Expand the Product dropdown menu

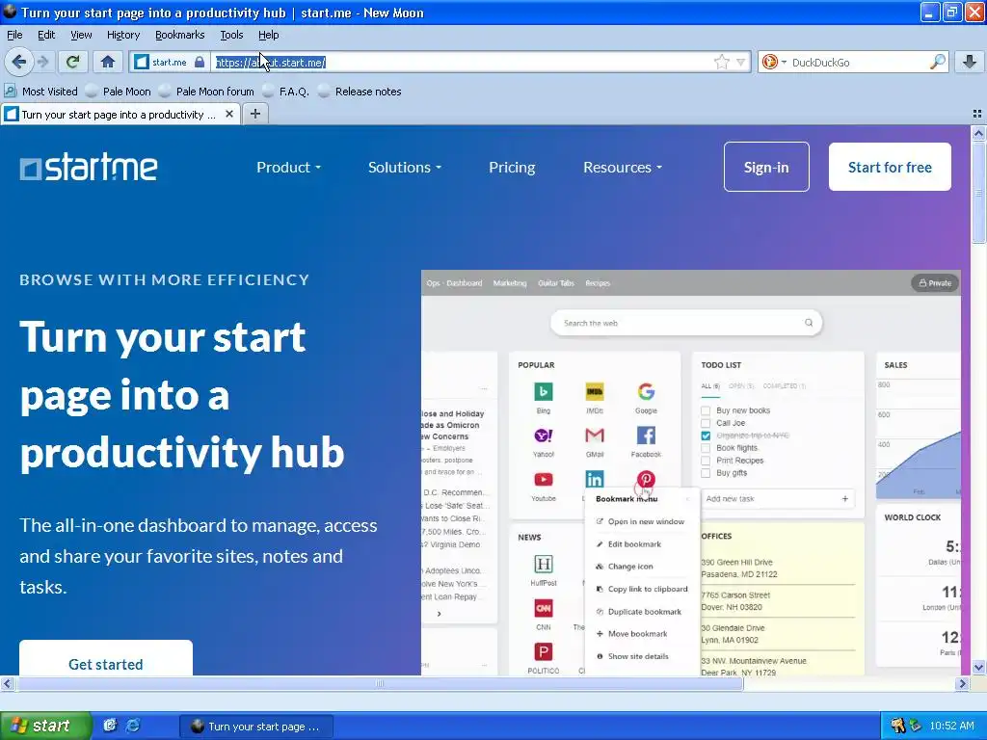point(288,168)
